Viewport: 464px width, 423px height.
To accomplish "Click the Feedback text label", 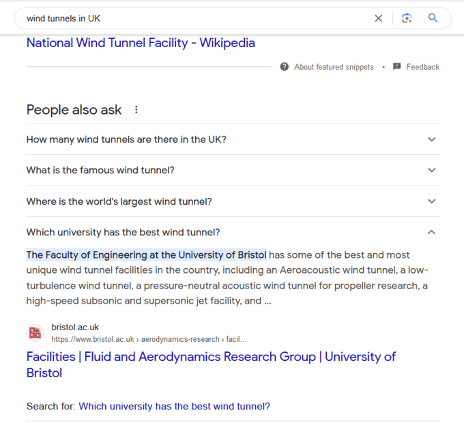I will (x=422, y=67).
